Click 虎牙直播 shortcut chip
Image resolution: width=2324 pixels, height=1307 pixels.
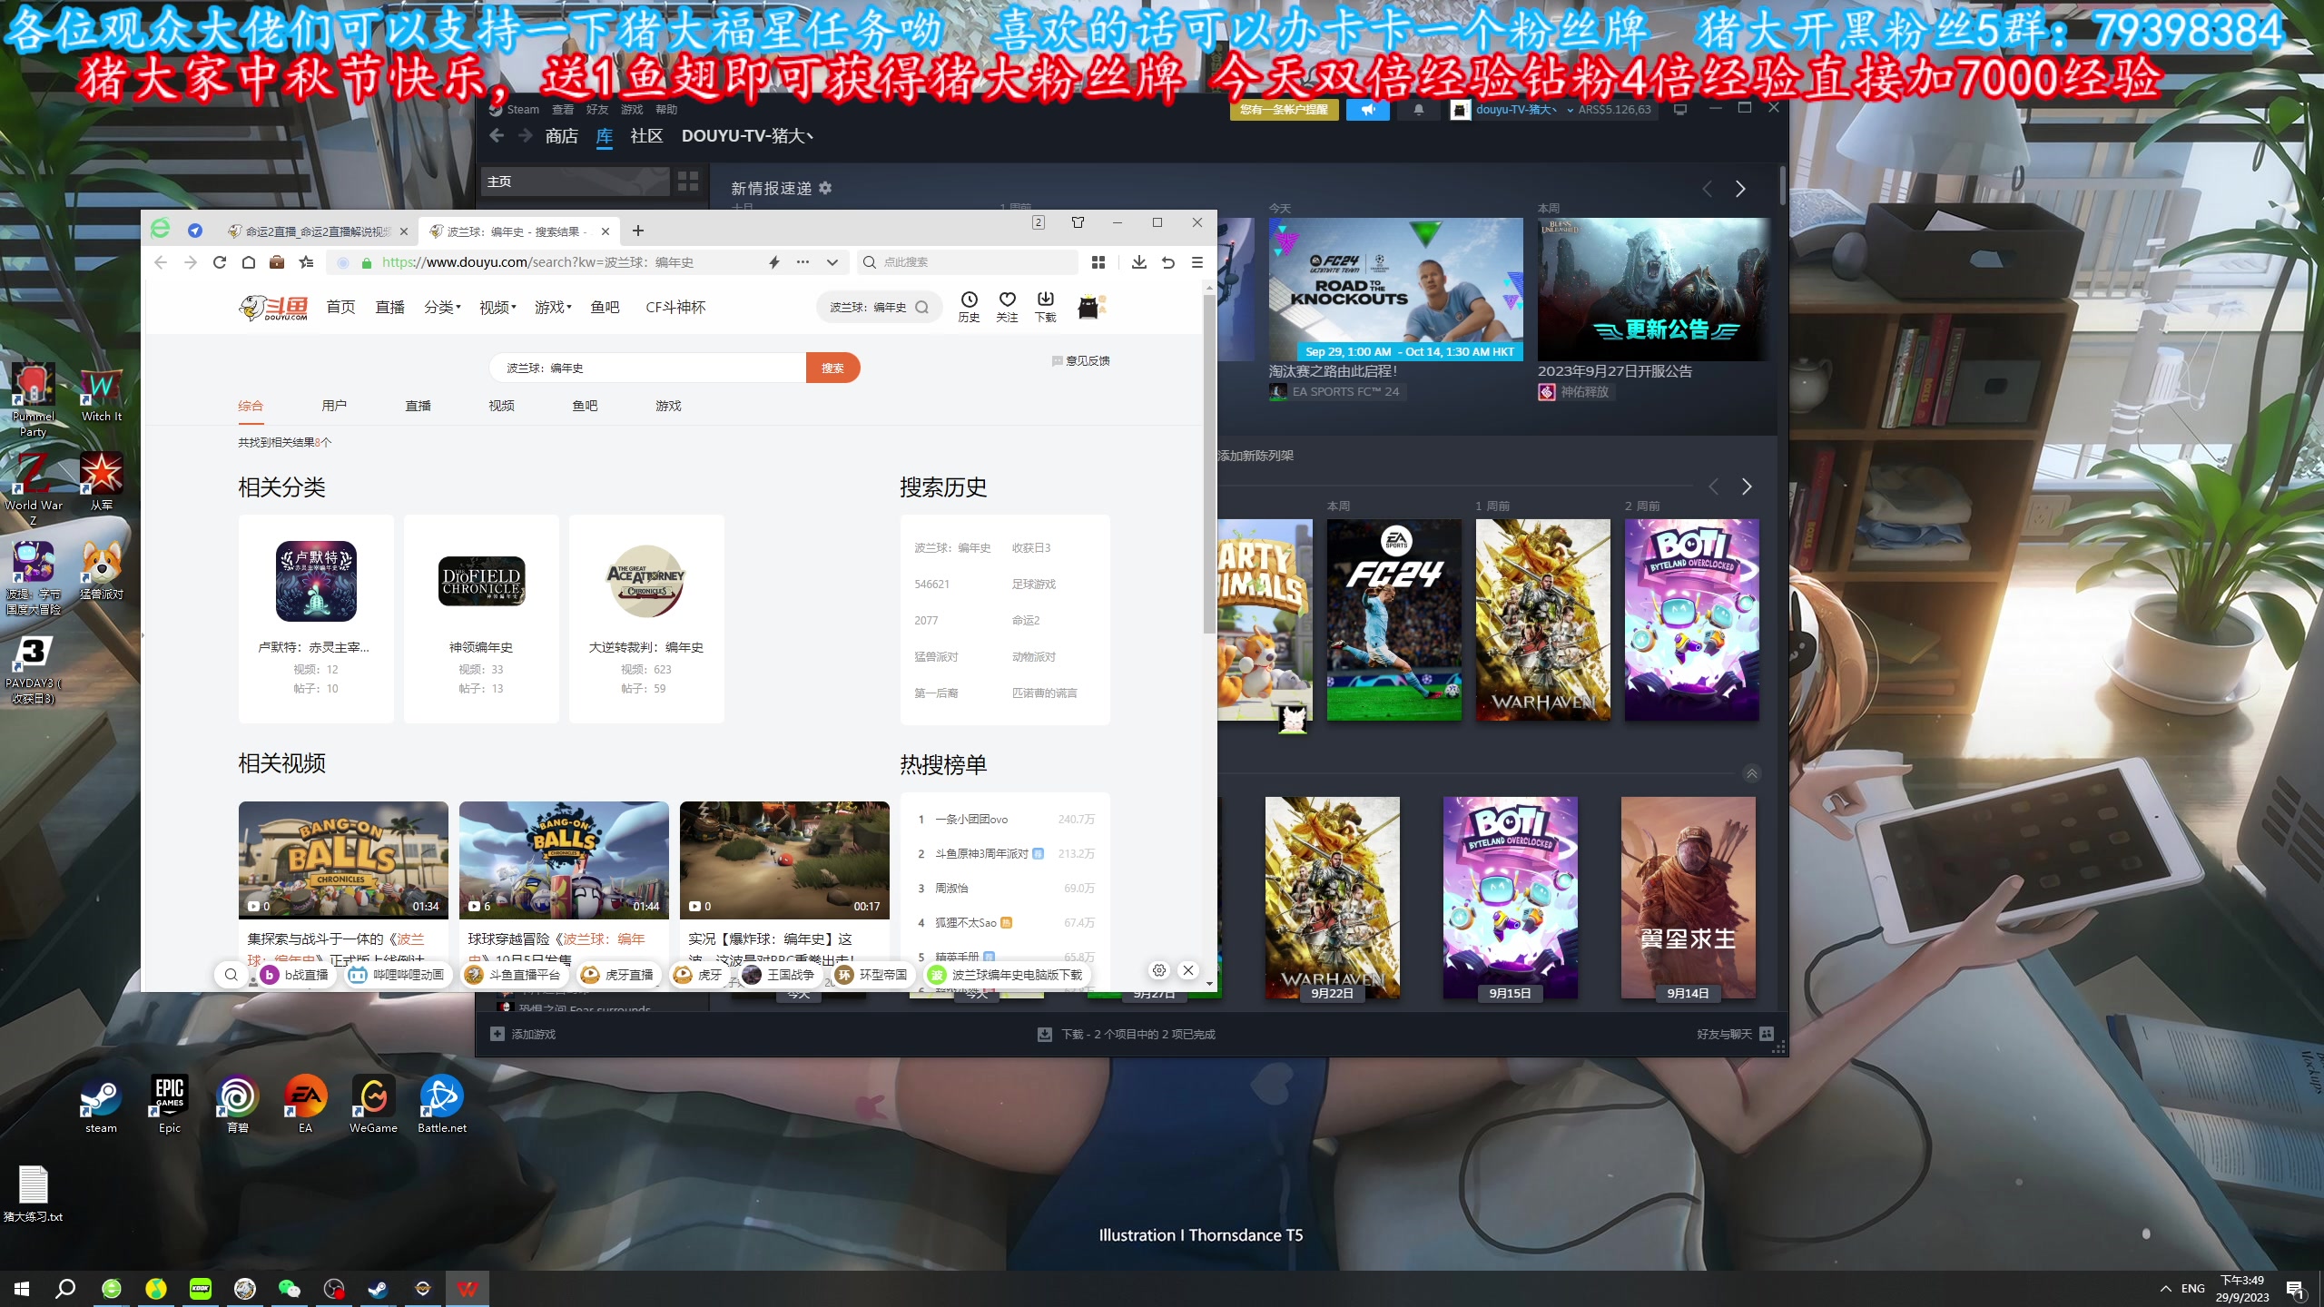click(x=617, y=974)
